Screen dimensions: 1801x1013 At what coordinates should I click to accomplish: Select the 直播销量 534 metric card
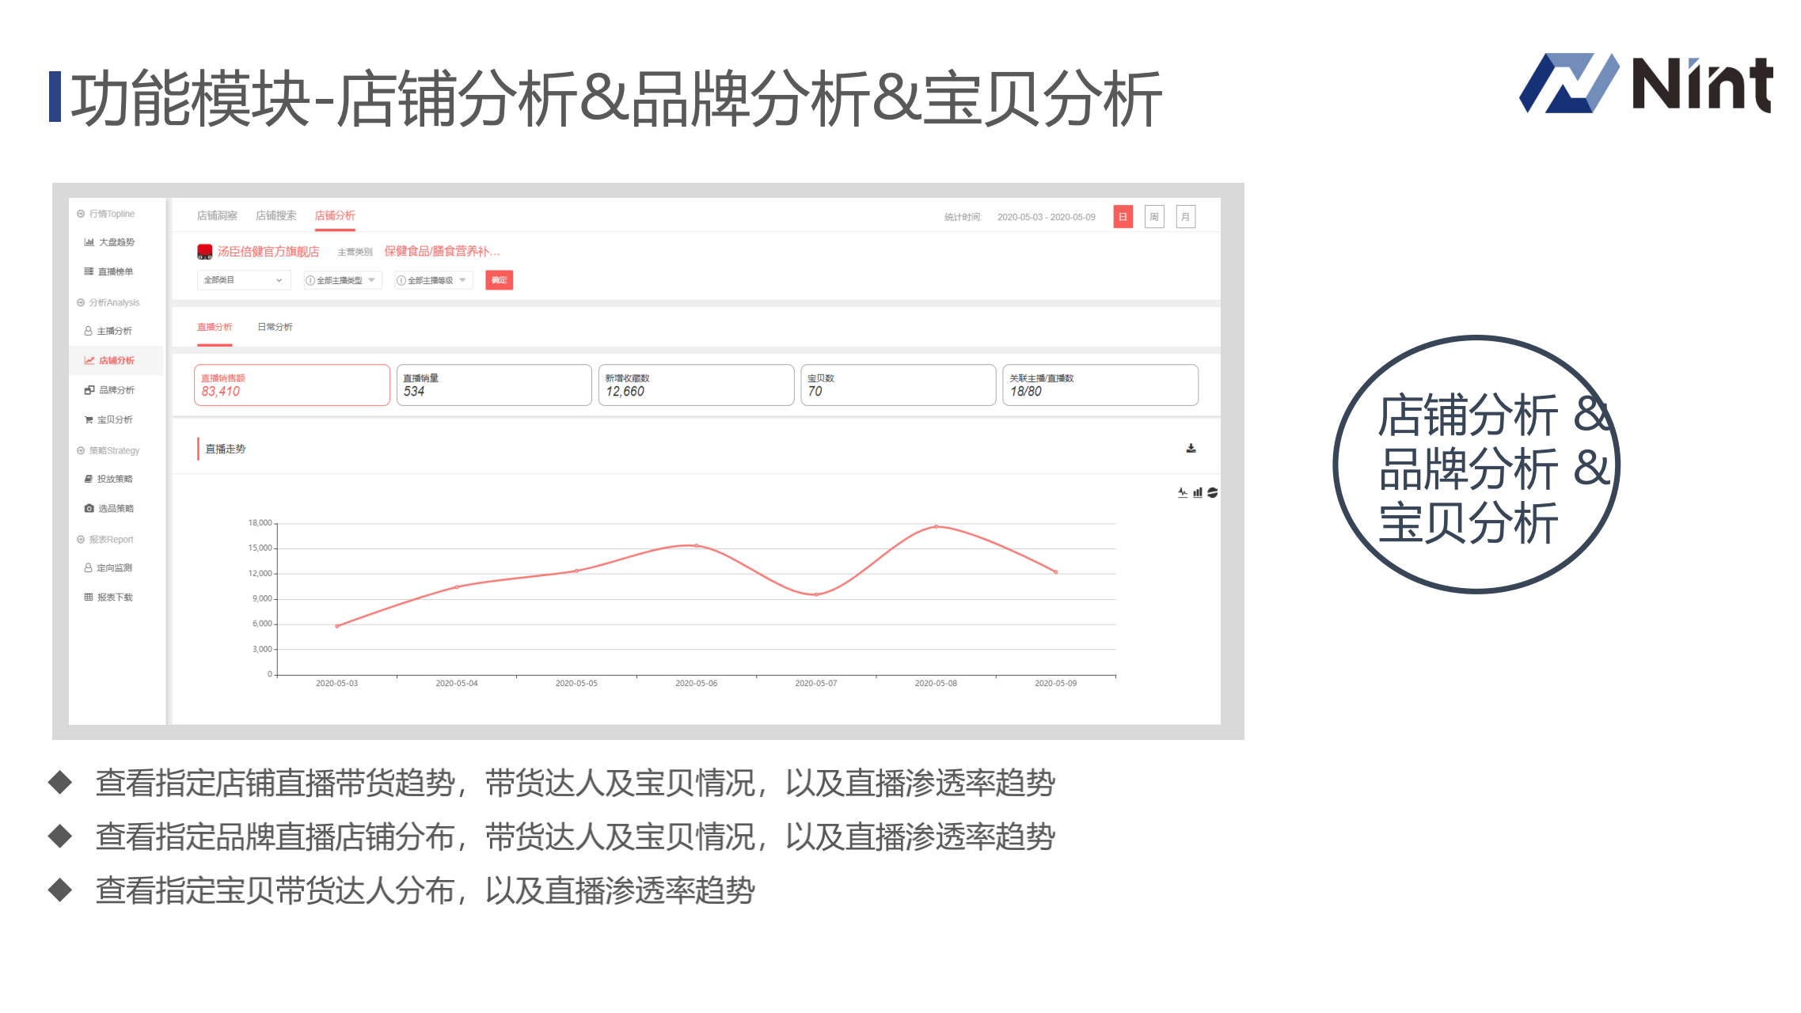493,385
